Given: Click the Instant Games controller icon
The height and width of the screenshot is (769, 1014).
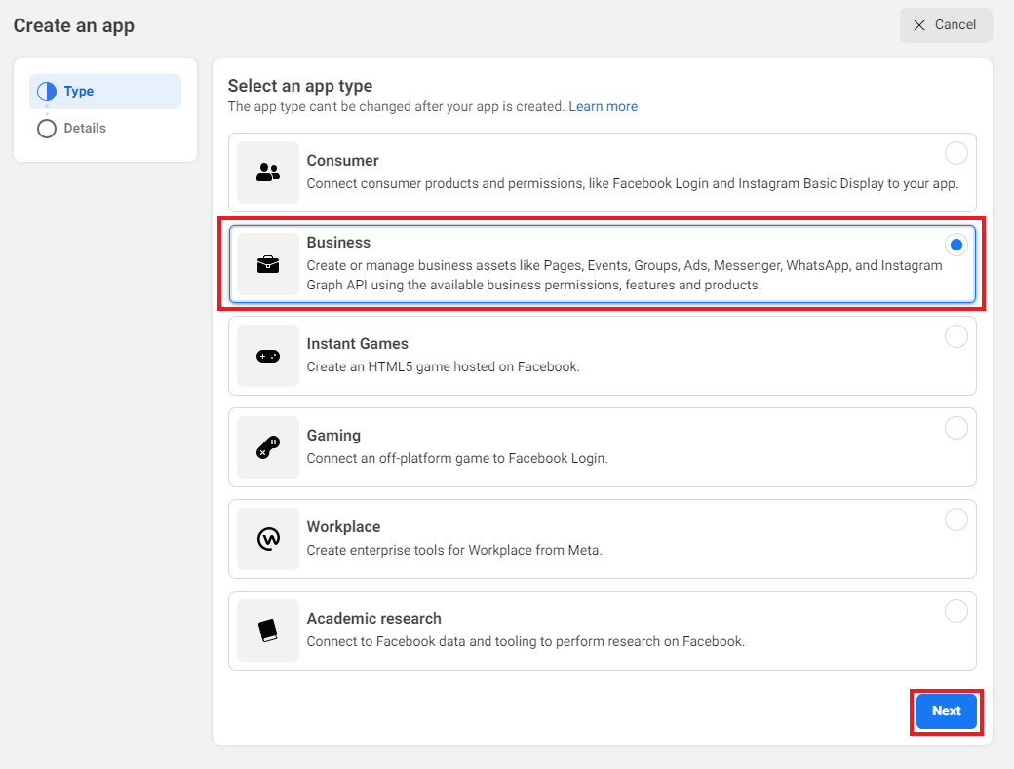Looking at the screenshot, I should pos(268,356).
